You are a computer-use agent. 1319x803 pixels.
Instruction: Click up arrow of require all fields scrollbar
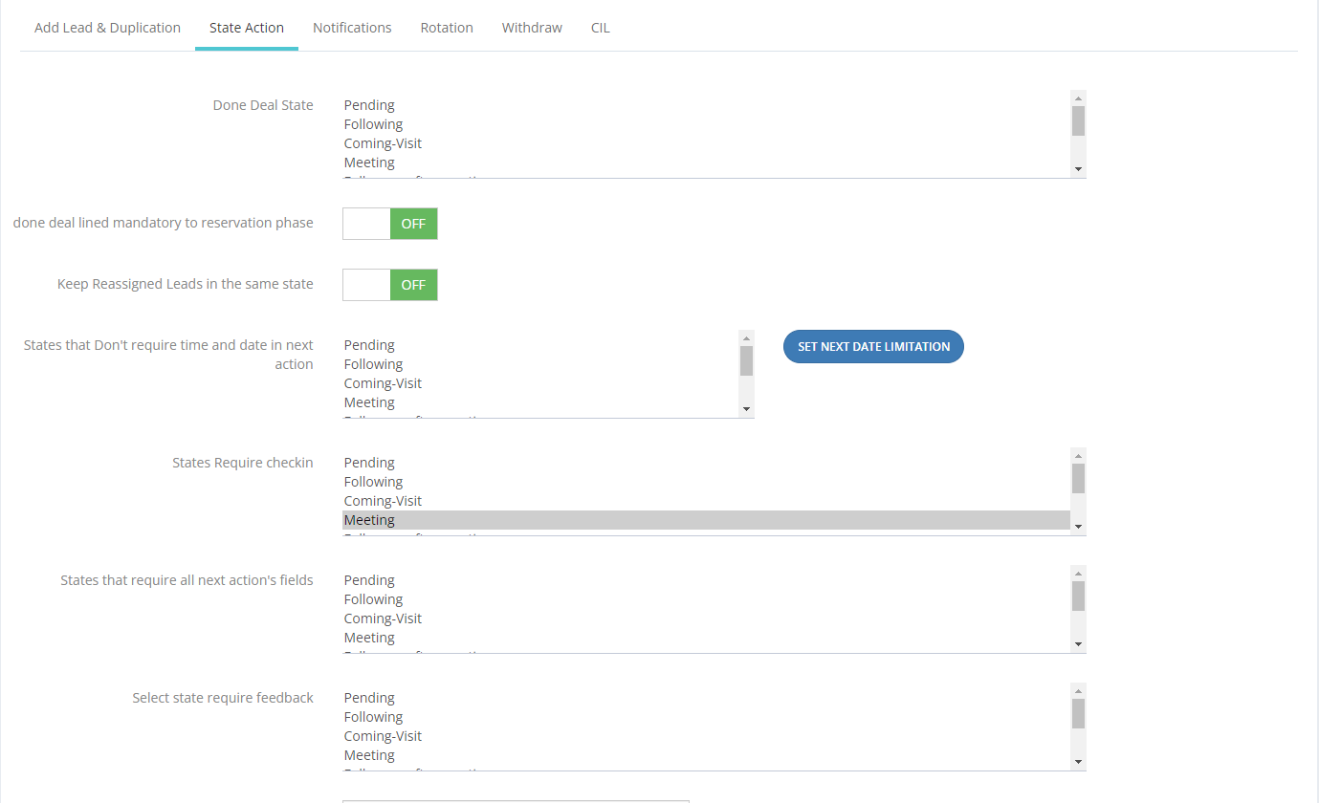[1078, 573]
